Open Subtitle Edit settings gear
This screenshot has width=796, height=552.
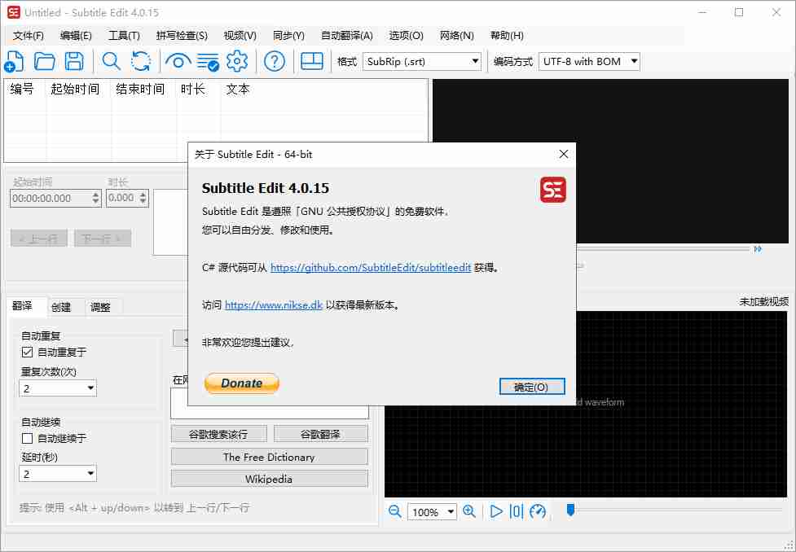click(235, 61)
